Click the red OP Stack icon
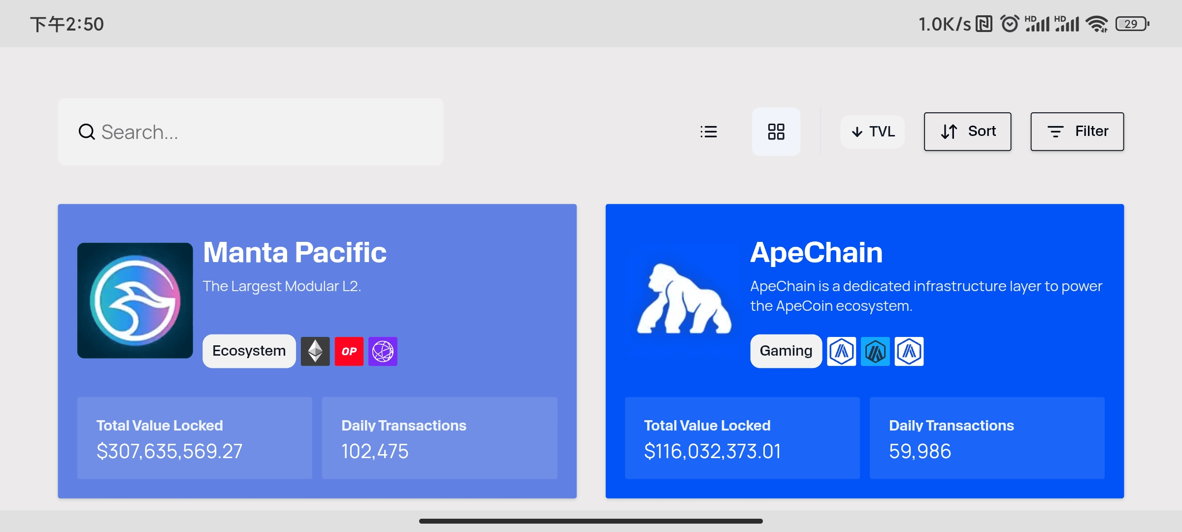 pyautogui.click(x=349, y=351)
